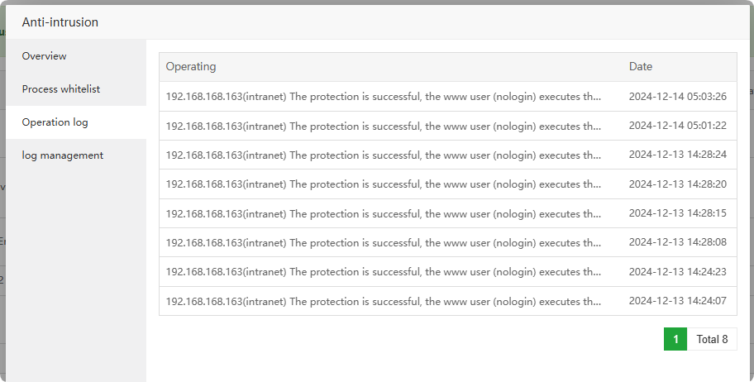The image size is (754, 382).
Task: Click the Anti-intrusion dialog title
Action: (x=60, y=22)
